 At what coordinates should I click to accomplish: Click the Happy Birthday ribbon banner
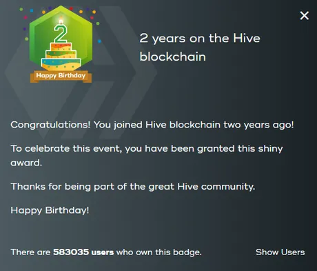coord(61,76)
